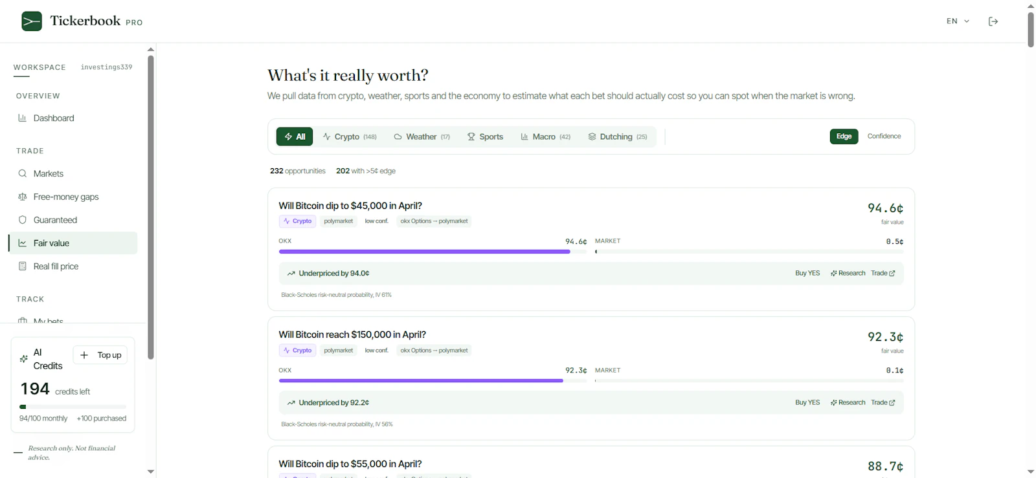Viewport: 1036px width, 478px height.
Task: Sort by Confidence toggle
Action: coord(884,136)
